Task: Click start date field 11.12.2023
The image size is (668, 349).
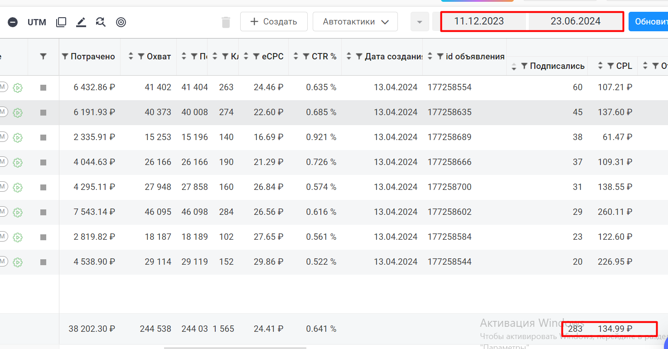Action: tap(479, 21)
